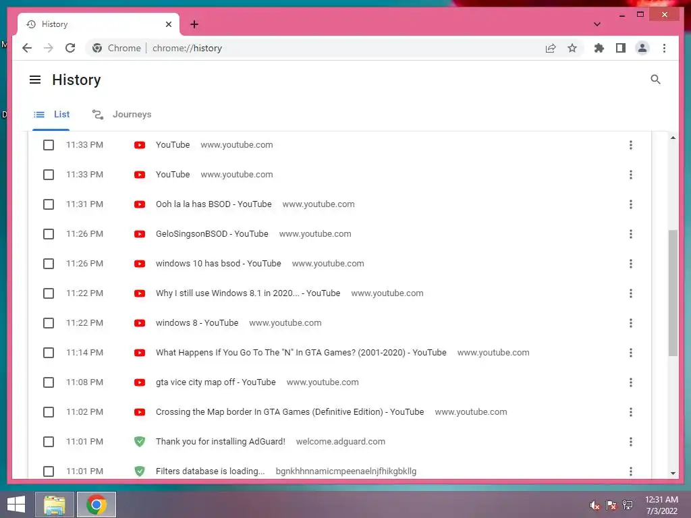Open the taskbar clock 12:31 AM

(x=661, y=505)
